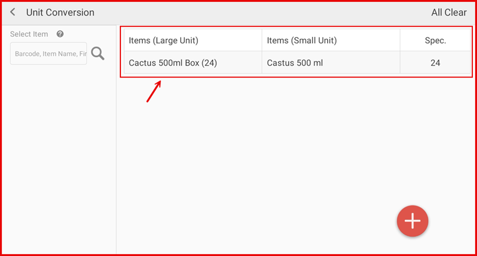Focus the Barcode, Item Name search field

coord(49,54)
